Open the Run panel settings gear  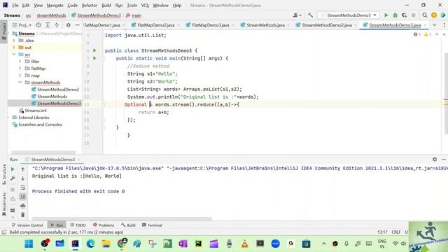click(x=435, y=160)
